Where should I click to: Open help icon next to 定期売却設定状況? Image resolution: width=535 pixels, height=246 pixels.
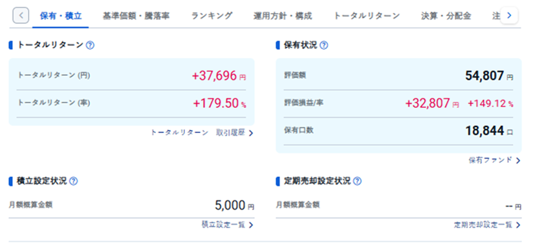click(x=357, y=181)
